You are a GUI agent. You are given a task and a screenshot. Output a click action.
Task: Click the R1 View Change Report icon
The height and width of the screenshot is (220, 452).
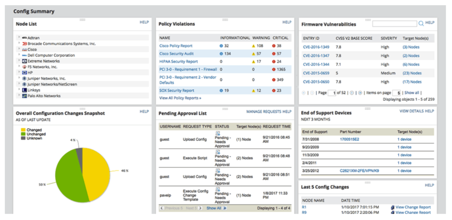(x=392, y=207)
